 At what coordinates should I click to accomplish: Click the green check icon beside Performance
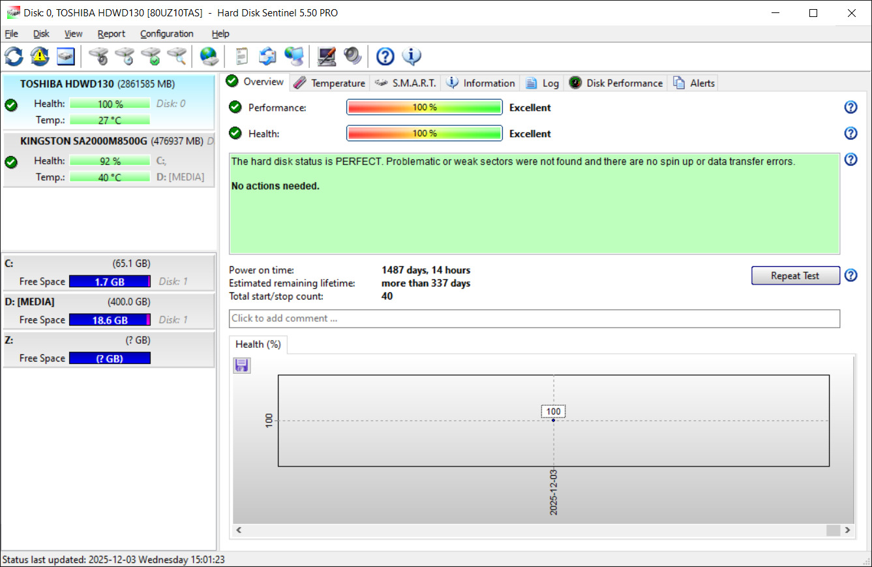[235, 108]
